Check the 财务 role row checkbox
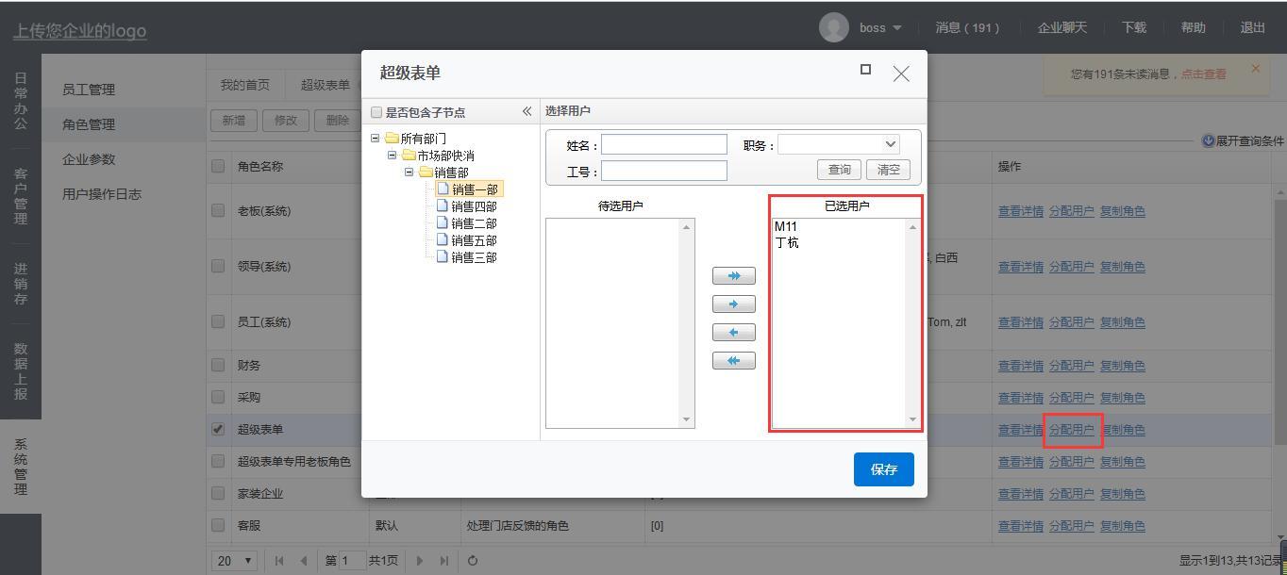The image size is (1287, 575). pyautogui.click(x=219, y=366)
